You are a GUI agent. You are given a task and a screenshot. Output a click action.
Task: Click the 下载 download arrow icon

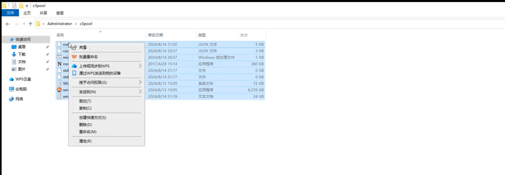[x=14, y=54]
